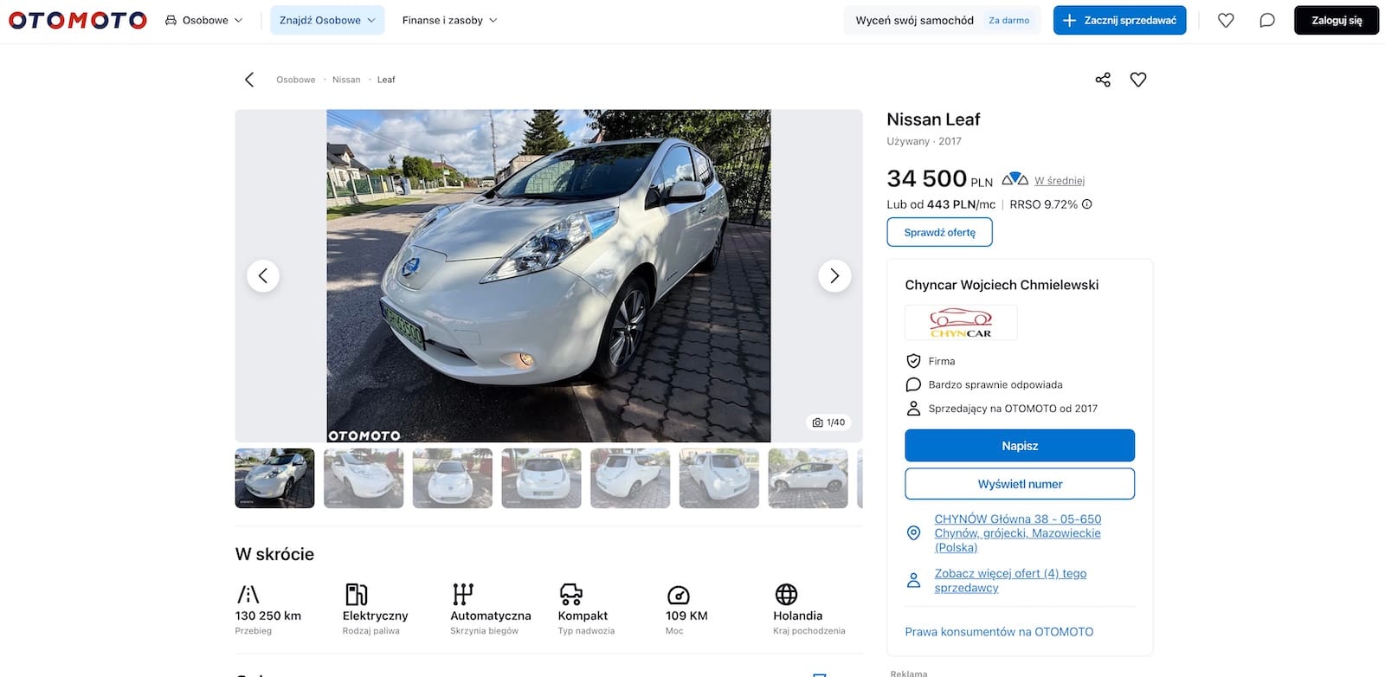
Task: Click the Nissan Leaf title
Action: pyautogui.click(x=933, y=119)
